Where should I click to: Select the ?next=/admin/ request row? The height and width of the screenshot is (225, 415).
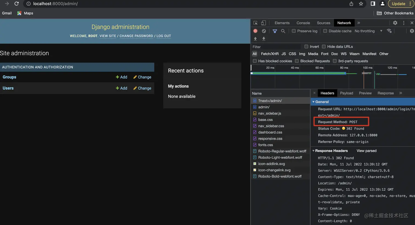click(280, 101)
